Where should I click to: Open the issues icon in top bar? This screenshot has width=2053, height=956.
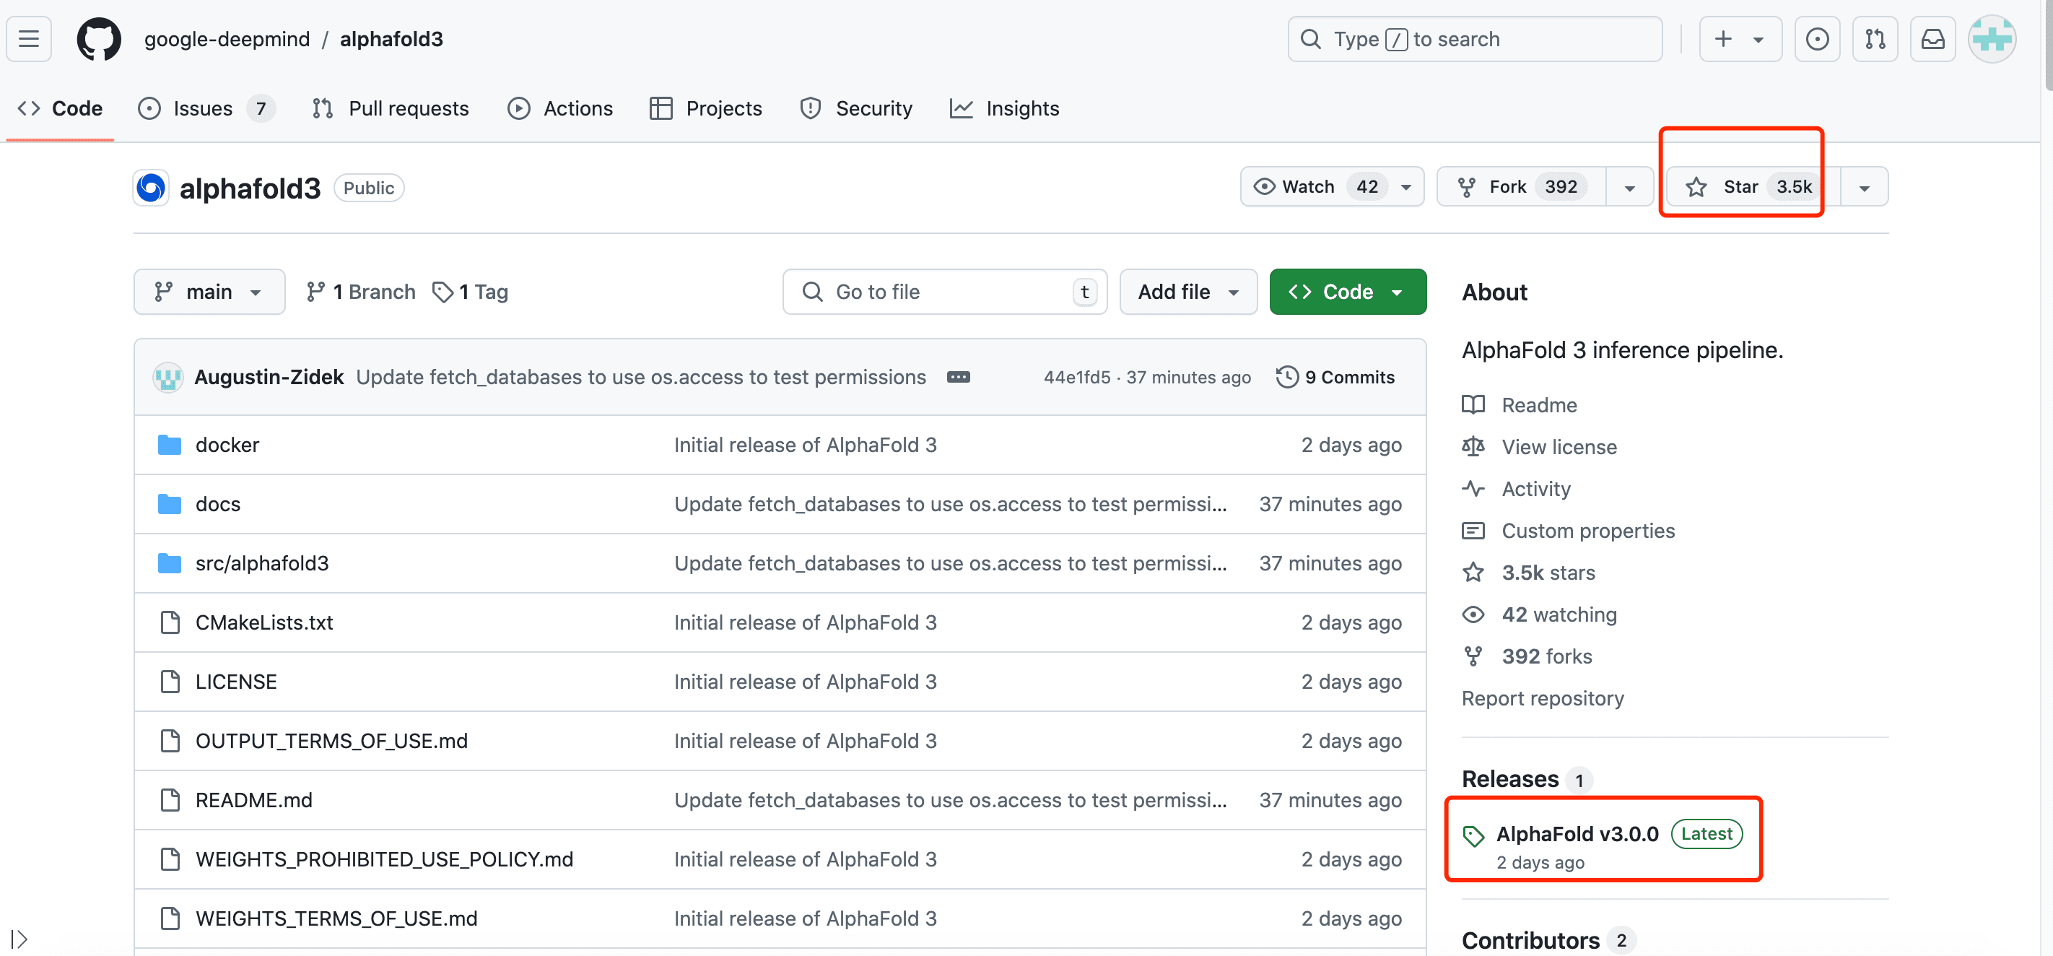(1817, 39)
